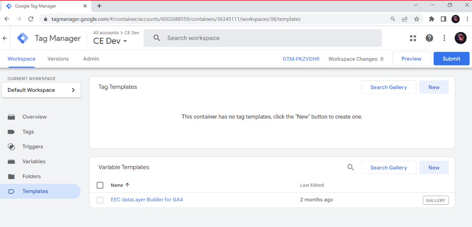The height and width of the screenshot is (227, 472).
Task: Click the Preview button
Action: click(x=411, y=58)
